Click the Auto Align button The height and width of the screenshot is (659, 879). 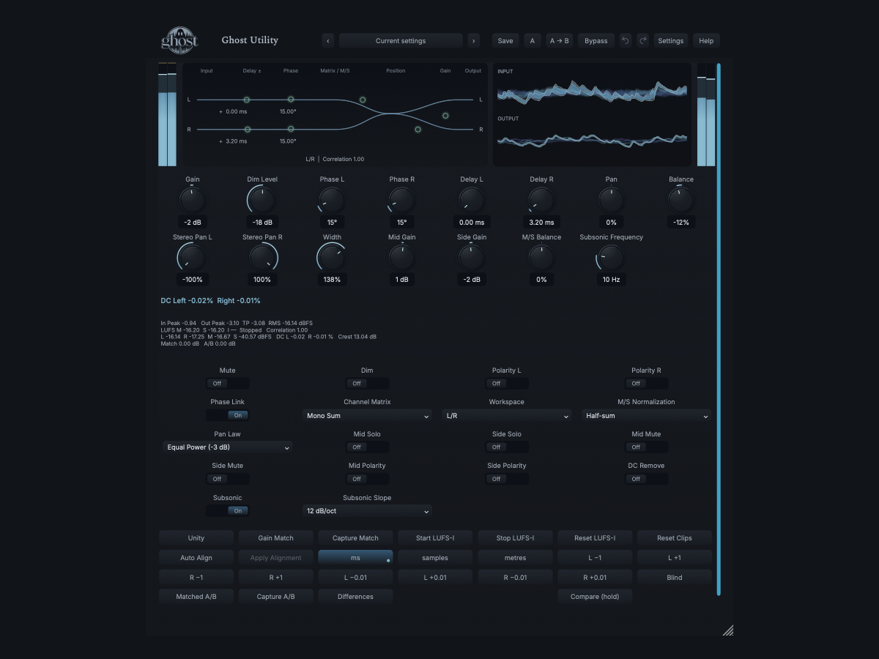[x=196, y=558]
